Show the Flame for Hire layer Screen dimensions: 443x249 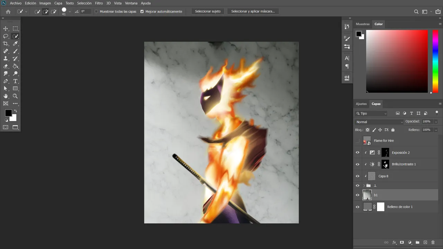(358, 141)
